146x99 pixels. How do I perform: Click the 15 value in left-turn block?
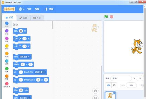click(24, 46)
